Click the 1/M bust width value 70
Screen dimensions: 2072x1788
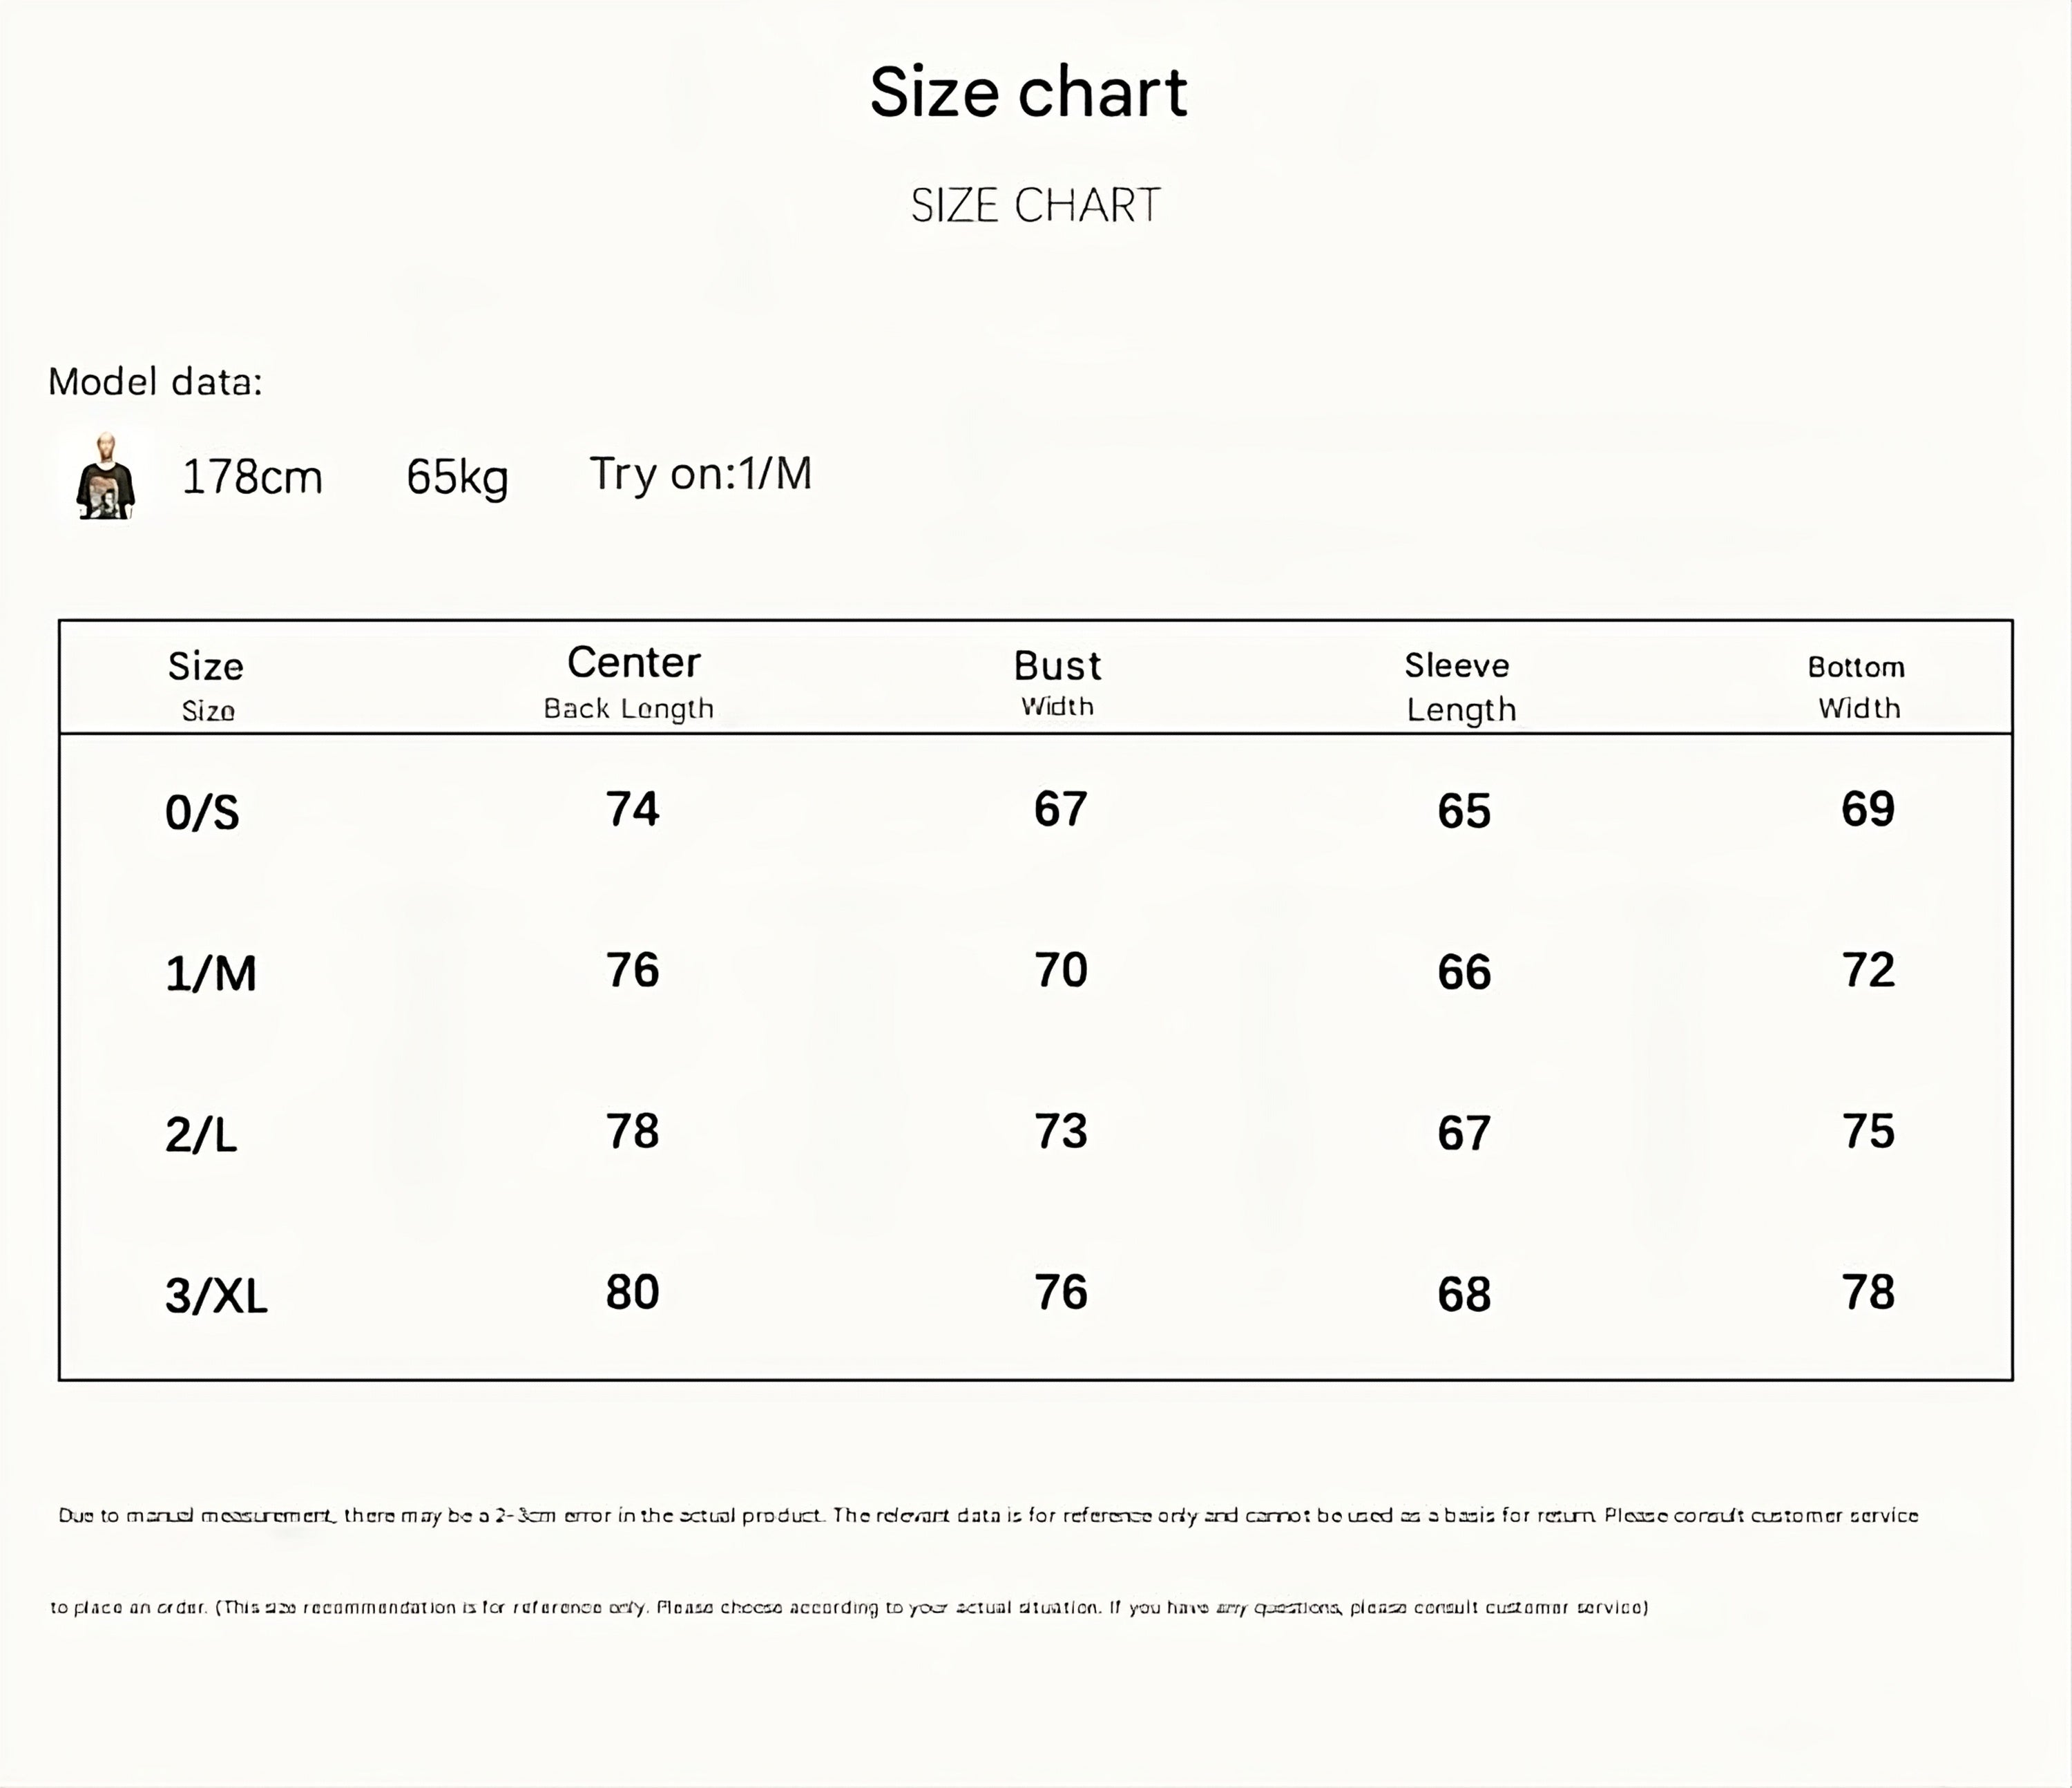coord(1060,969)
